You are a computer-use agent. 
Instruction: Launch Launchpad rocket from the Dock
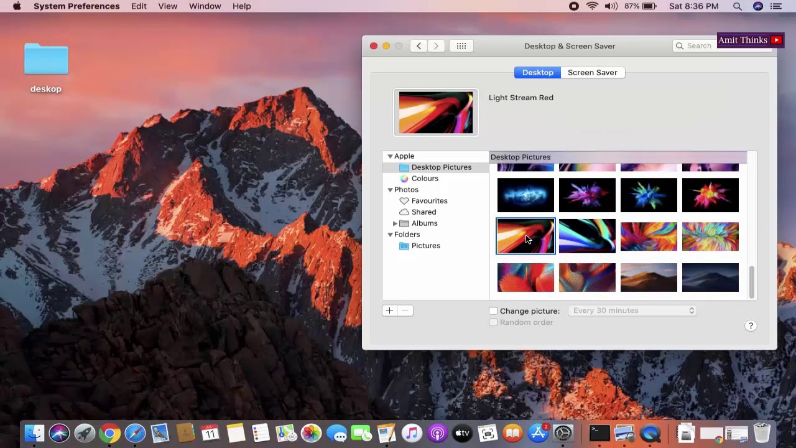pyautogui.click(x=85, y=433)
